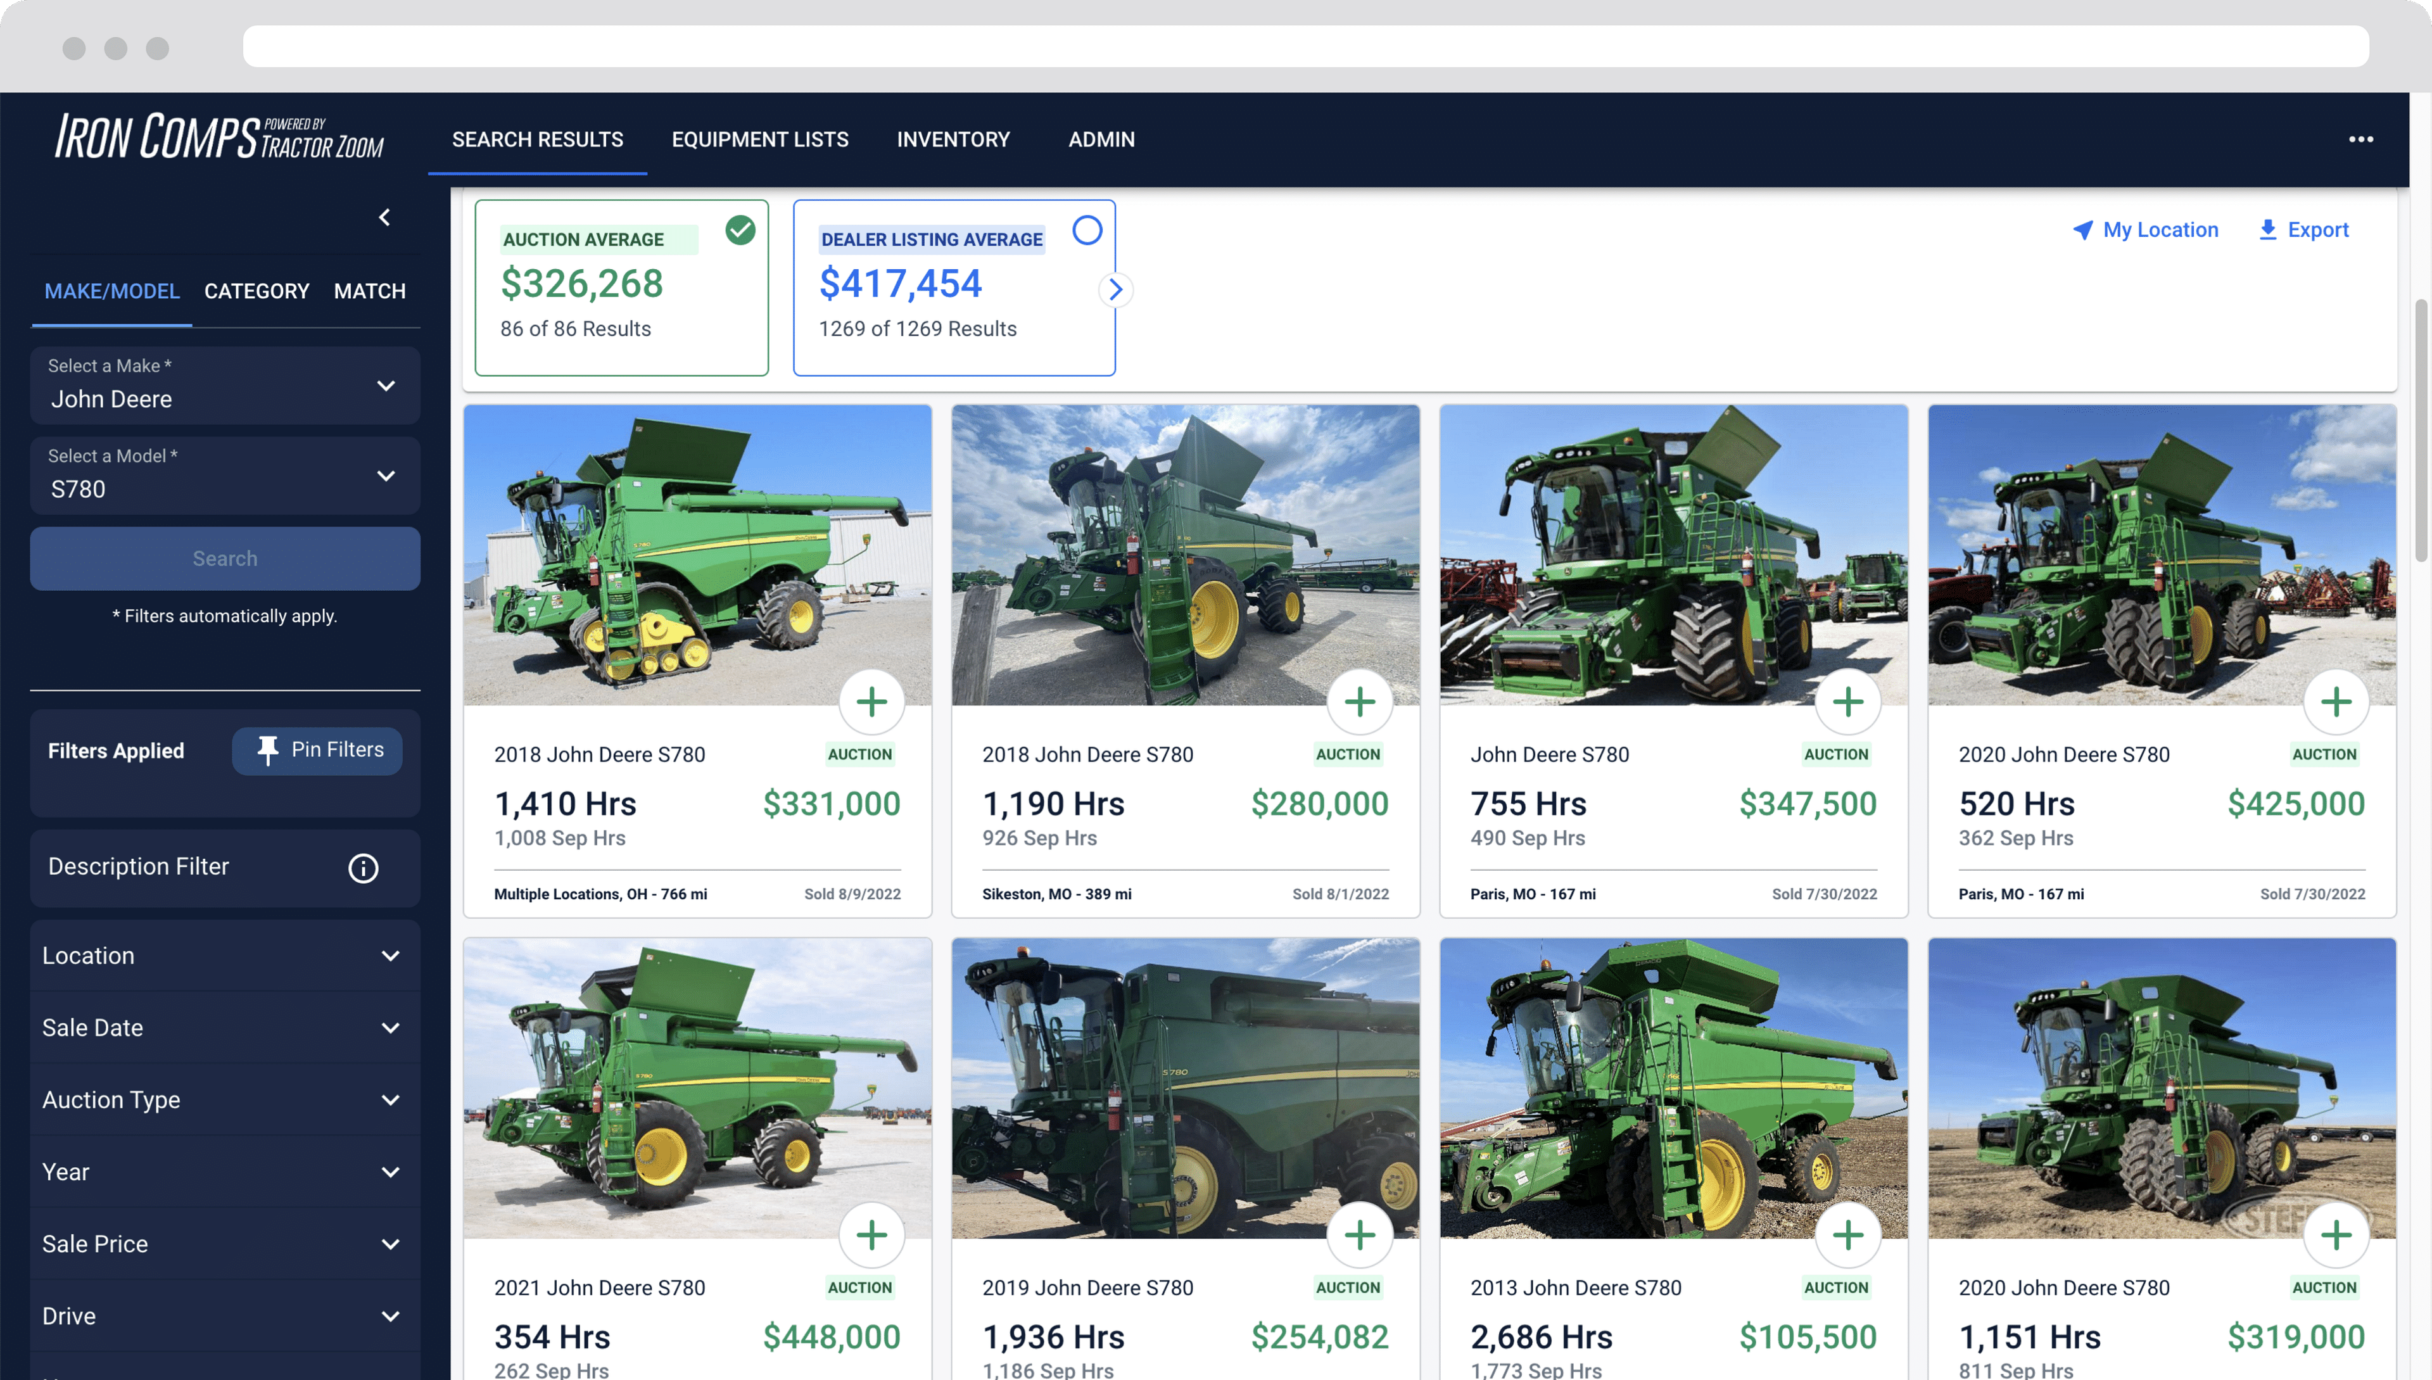Add the 2021 S780 $448,000 to list
2432x1380 pixels.
pos(871,1235)
